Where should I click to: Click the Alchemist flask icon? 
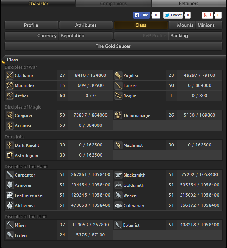tap(10, 205)
